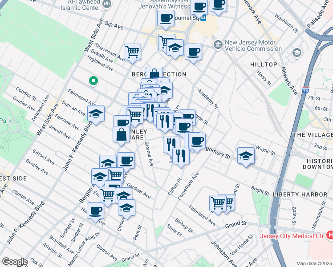Click the front shopping cart marker near Bright St
This screenshot has height=267, width=333.
click(218, 205)
